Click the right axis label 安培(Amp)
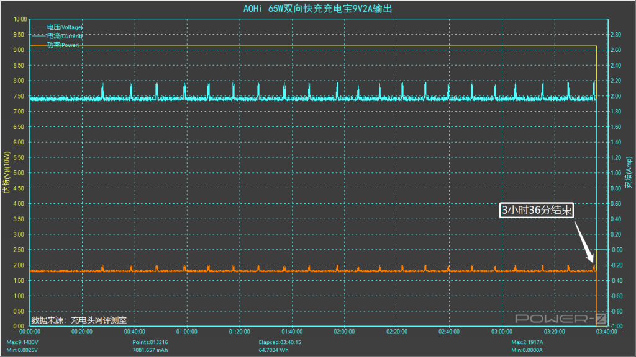 pos(629,172)
